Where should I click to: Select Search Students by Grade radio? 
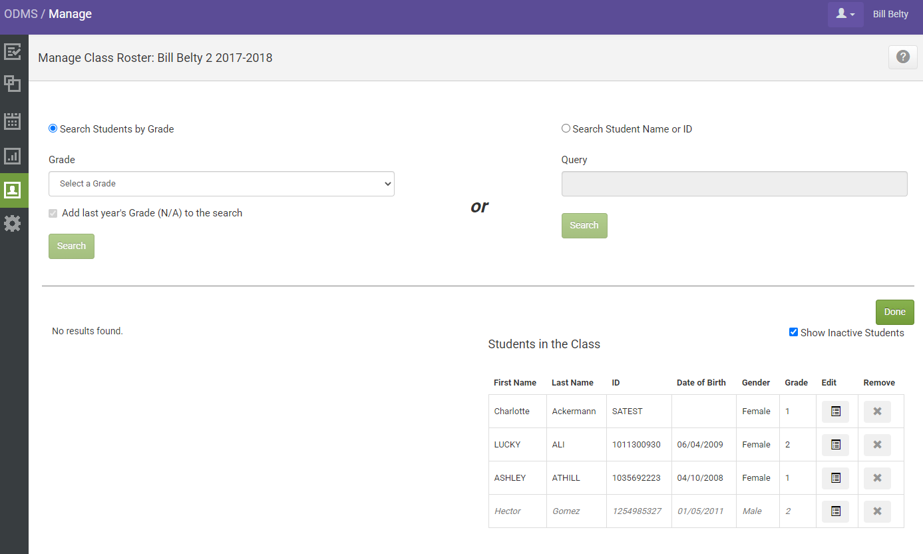click(x=53, y=129)
